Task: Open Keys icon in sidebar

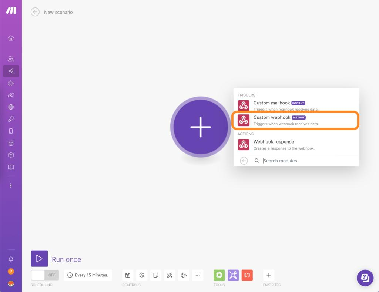Action: (x=11, y=119)
